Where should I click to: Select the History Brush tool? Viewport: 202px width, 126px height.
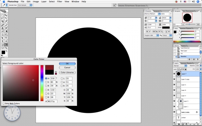tap(6, 28)
